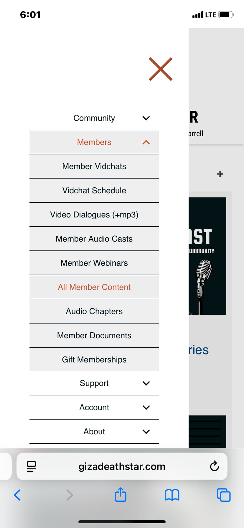Screen dimensions: 244x528
Task: Expand the About submenu chevron
Action: (x=146, y=432)
